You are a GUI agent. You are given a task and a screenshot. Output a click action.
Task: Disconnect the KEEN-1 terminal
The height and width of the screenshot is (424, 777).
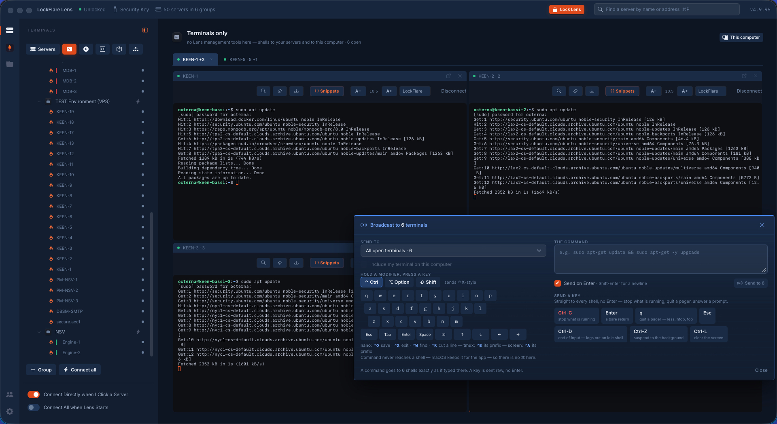(454, 91)
